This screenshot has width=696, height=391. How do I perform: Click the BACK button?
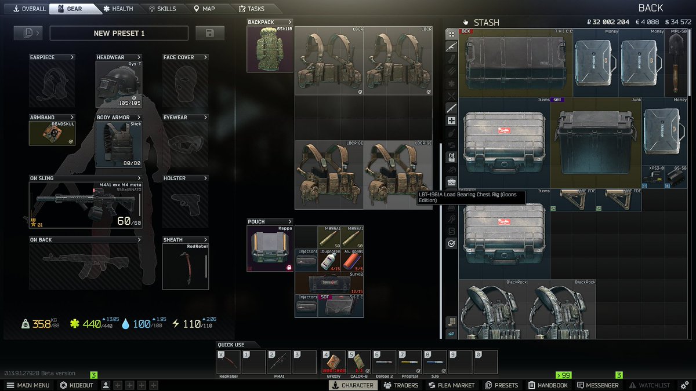[650, 8]
